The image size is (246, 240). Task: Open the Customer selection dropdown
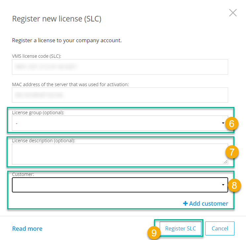(120, 185)
